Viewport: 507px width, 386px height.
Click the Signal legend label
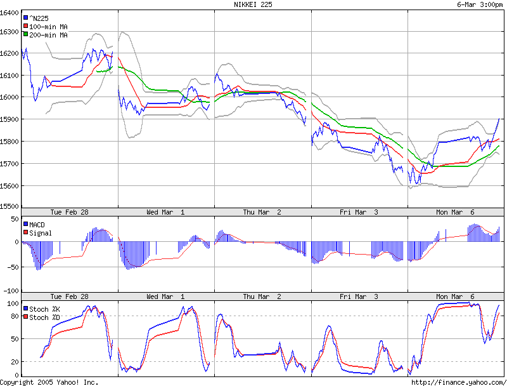[x=41, y=233]
